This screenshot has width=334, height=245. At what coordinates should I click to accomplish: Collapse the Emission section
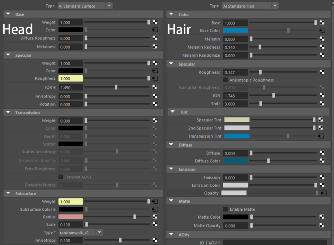tap(171, 169)
